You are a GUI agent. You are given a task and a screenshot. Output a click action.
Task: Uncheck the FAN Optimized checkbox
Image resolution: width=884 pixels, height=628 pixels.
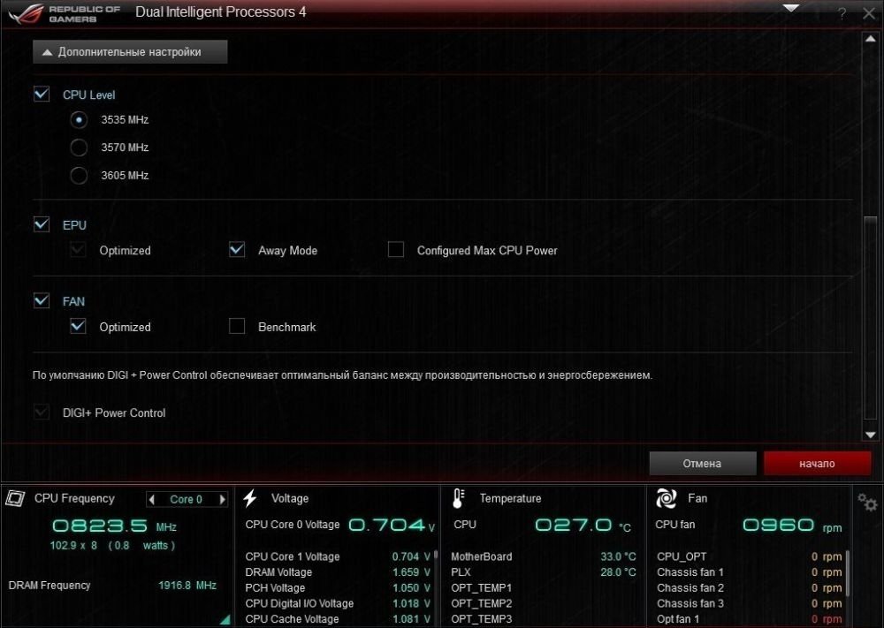click(78, 326)
